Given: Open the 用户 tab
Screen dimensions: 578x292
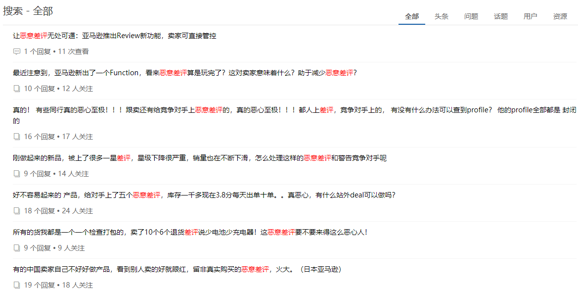Looking at the screenshot, I should (x=531, y=16).
